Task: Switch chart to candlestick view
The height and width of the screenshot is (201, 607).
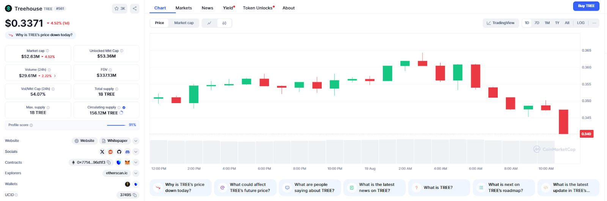Action: 224,23
